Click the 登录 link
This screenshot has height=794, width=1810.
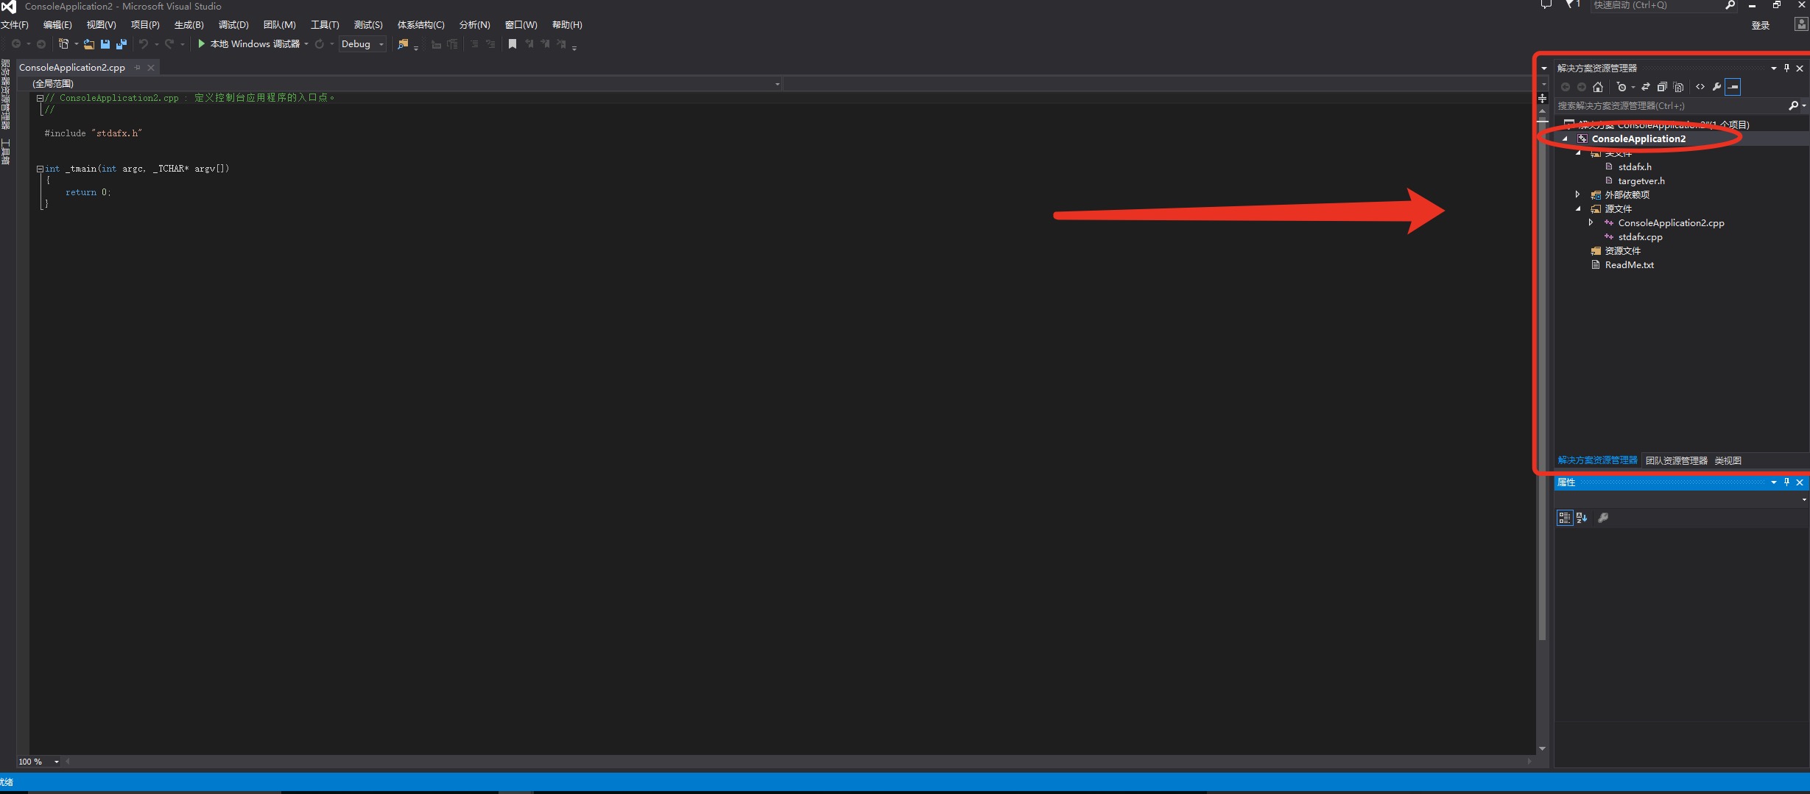(x=1761, y=24)
